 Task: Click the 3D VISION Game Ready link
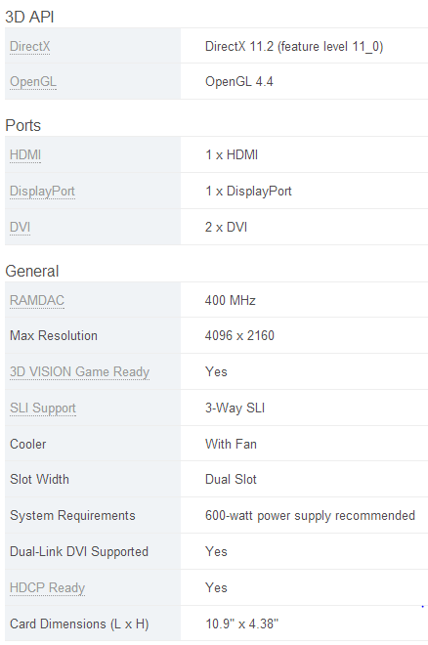tap(80, 372)
